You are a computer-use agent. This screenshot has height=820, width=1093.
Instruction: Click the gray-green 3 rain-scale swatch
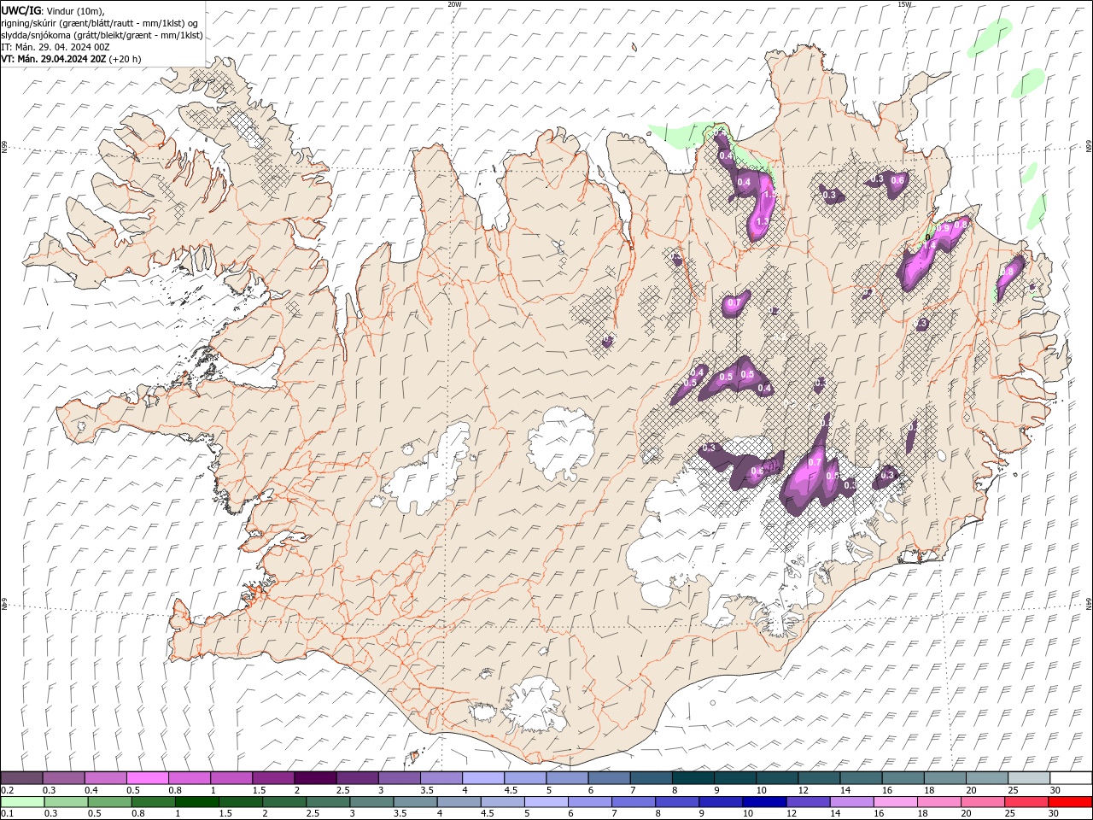coord(371,802)
